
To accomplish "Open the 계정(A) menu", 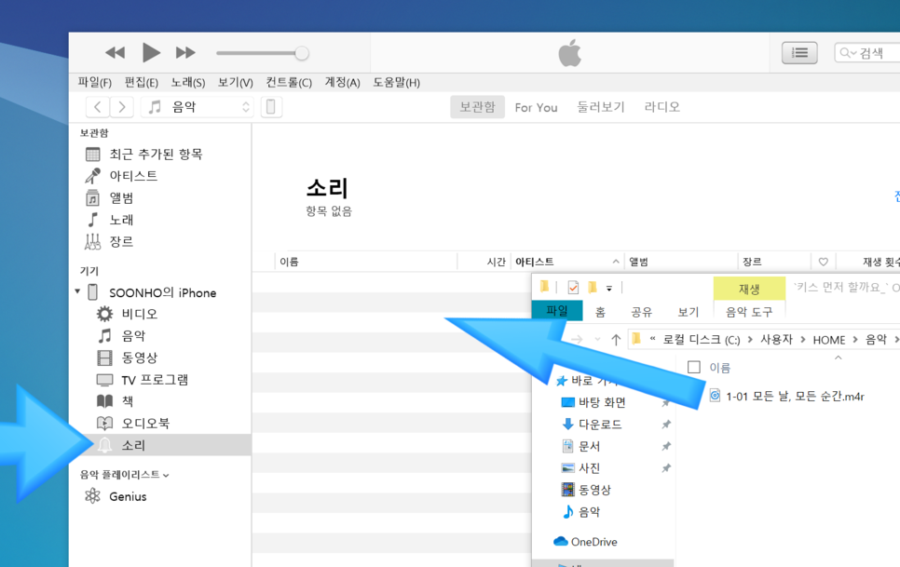I will tap(342, 83).
